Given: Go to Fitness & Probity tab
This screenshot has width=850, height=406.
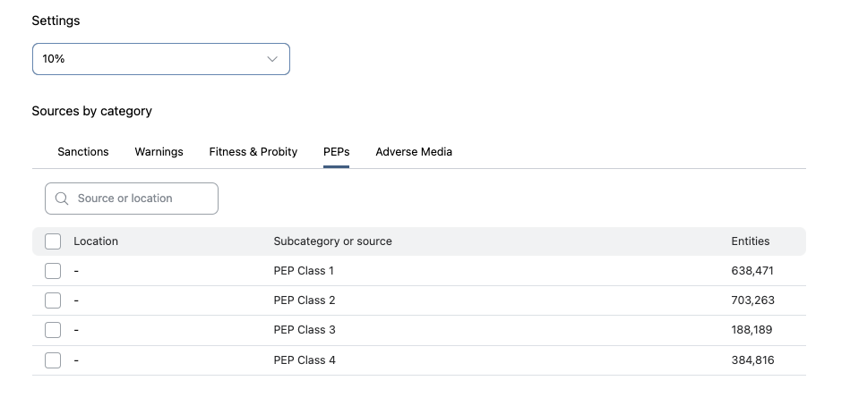Looking at the screenshot, I should 253,152.
